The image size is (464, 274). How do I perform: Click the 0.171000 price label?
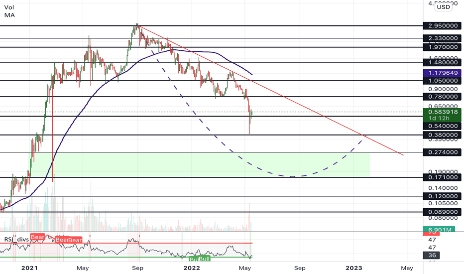coord(442,177)
